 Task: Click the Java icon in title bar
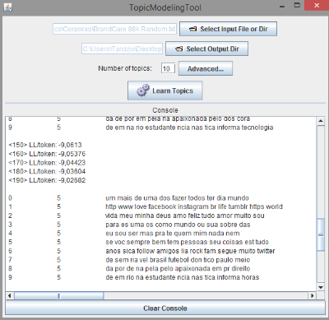(x=7, y=7)
